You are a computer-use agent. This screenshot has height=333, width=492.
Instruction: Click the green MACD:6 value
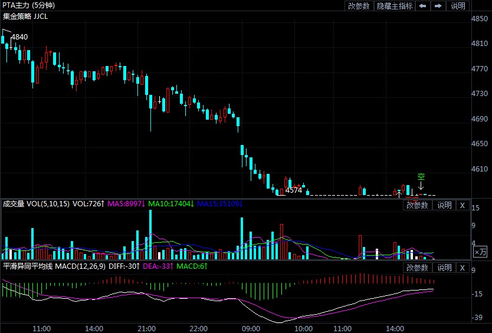[x=192, y=266]
